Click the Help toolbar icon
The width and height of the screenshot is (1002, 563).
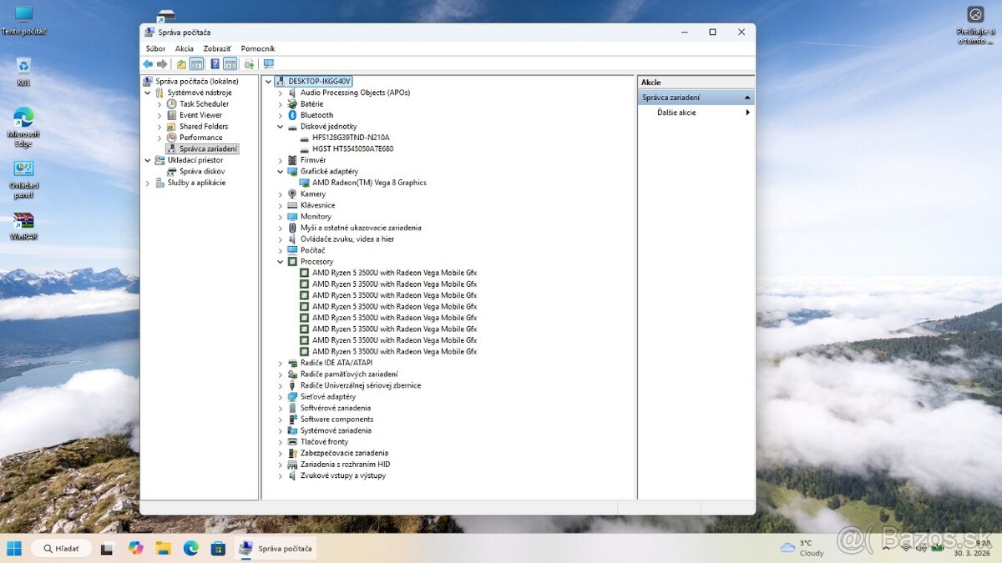tap(214, 63)
